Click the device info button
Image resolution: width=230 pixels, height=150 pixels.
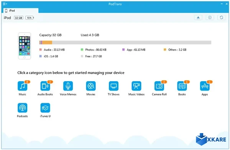tap(210, 18)
